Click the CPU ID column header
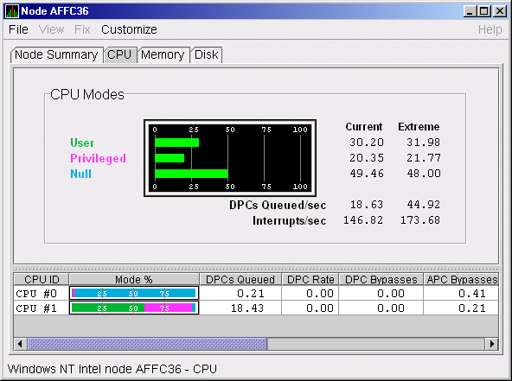This screenshot has height=381, width=512. (42, 280)
